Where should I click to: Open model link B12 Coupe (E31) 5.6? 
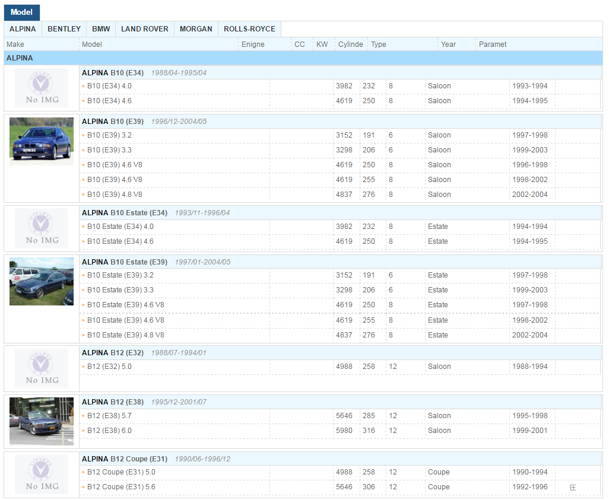[x=121, y=487]
